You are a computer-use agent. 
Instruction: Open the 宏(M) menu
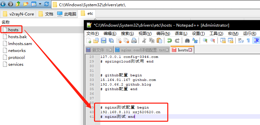click(x=233, y=34)
